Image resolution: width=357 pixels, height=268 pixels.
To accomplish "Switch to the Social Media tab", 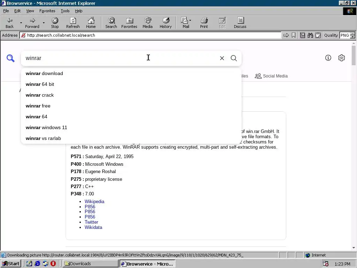I will coord(271,76).
